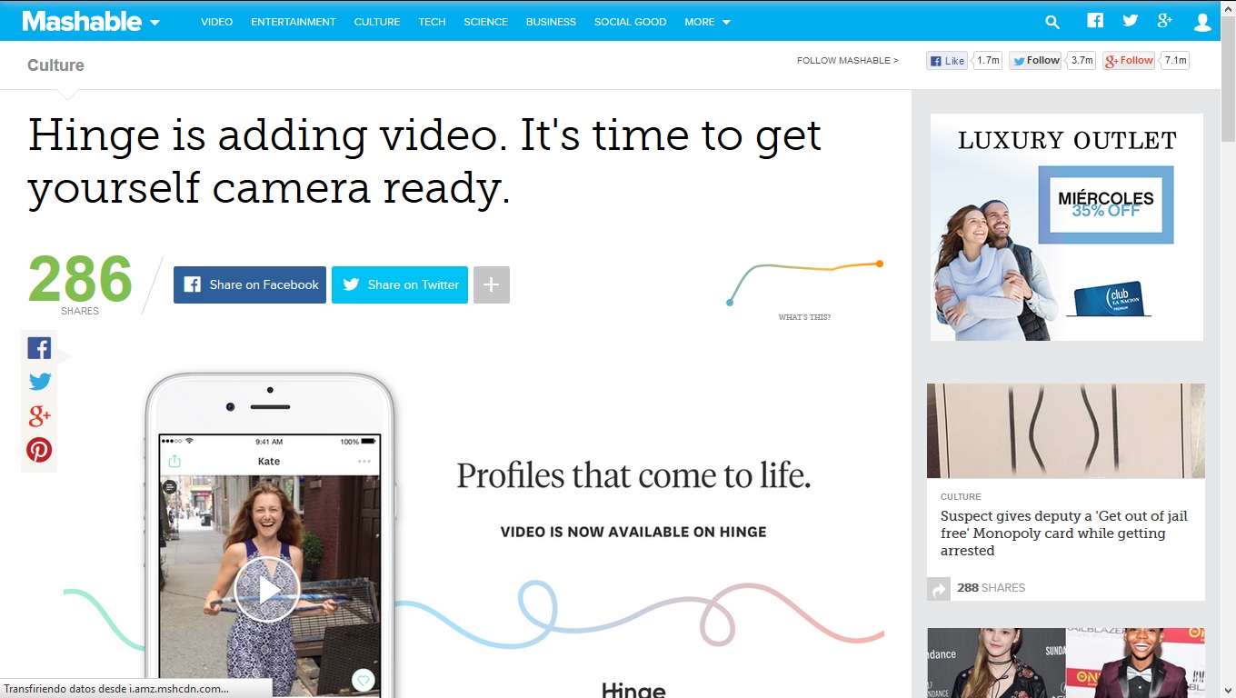Click the plus button for more sharing options
Screen dimensions: 1236x698
click(491, 284)
